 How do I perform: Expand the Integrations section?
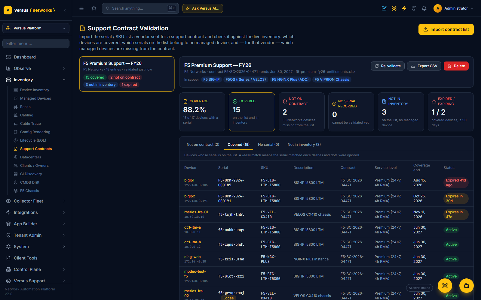36,212
